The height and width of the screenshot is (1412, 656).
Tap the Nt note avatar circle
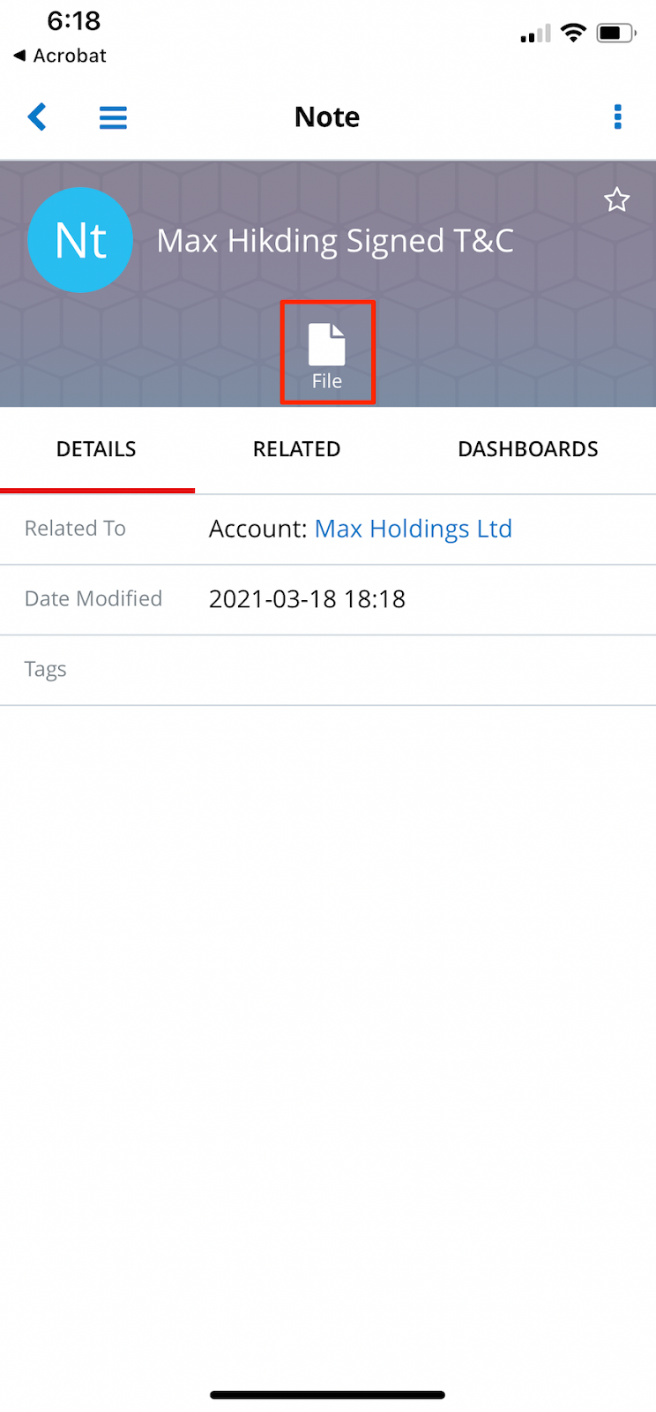[80, 240]
